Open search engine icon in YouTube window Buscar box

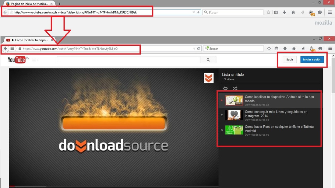coord(206,48)
